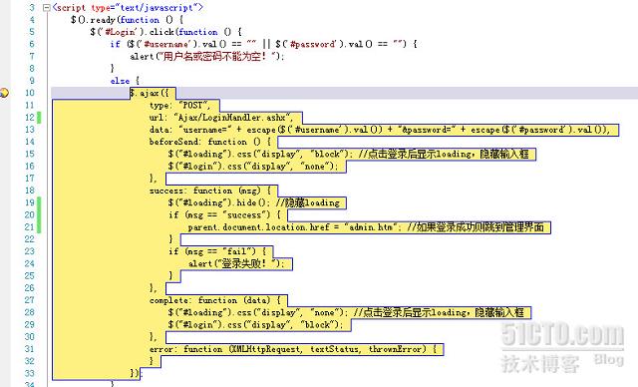Click the type: "POST" line

(179, 105)
